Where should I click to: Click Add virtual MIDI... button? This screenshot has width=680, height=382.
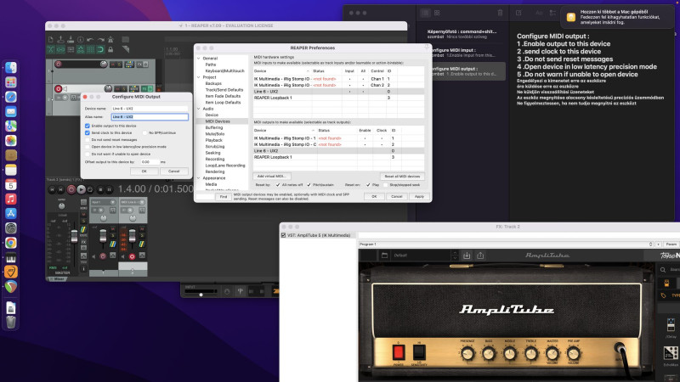click(x=271, y=177)
